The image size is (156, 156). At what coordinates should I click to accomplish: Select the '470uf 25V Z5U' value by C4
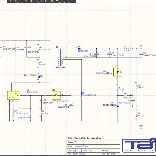(x=90, y=56)
